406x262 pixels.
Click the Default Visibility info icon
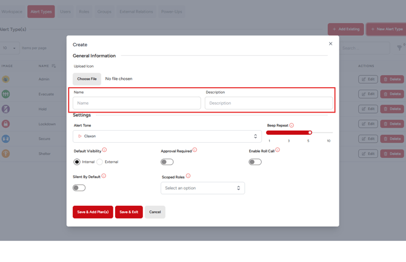point(104,150)
